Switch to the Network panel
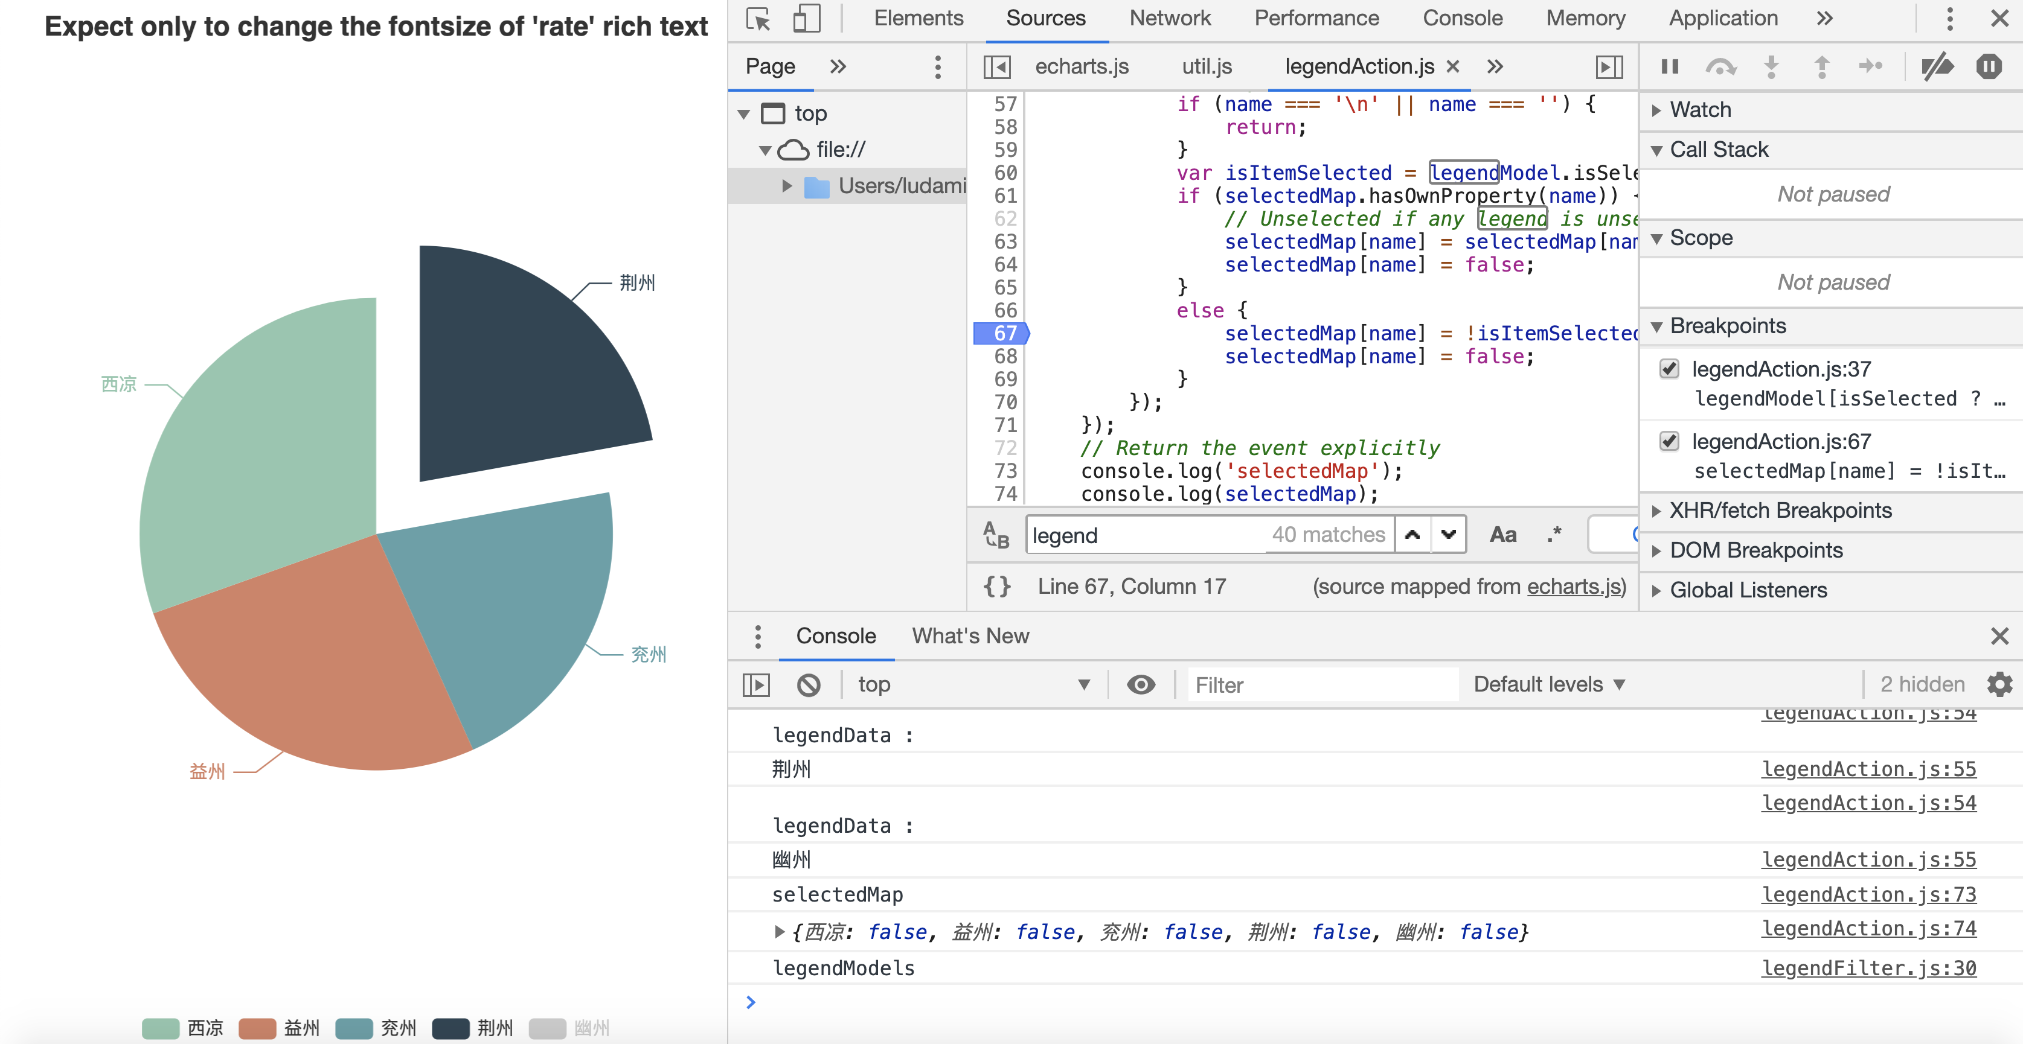This screenshot has height=1044, width=2023. click(x=1170, y=18)
